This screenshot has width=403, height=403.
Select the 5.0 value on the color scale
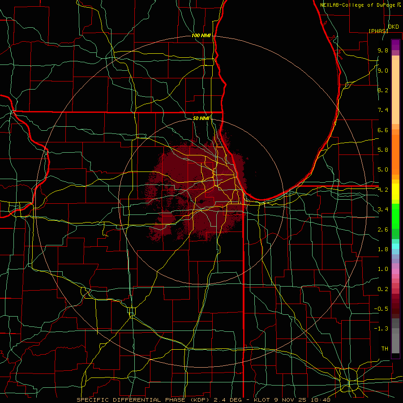coord(383,170)
